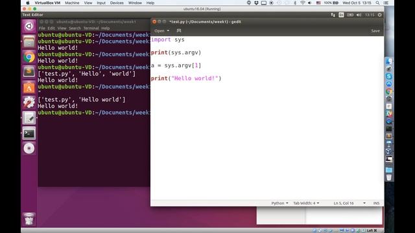
Task: Click the new document icon in gedit toolbar
Action: pyautogui.click(x=179, y=30)
